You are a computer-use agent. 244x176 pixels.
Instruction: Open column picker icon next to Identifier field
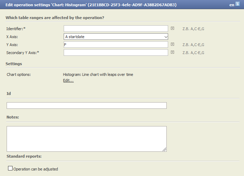tap(172, 28)
